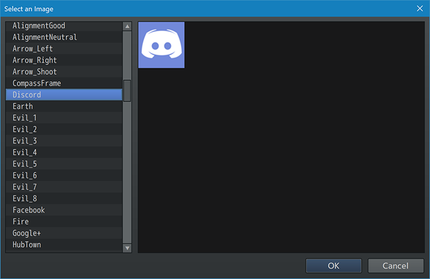Click the Discord logo preview thumbnail

(161, 45)
